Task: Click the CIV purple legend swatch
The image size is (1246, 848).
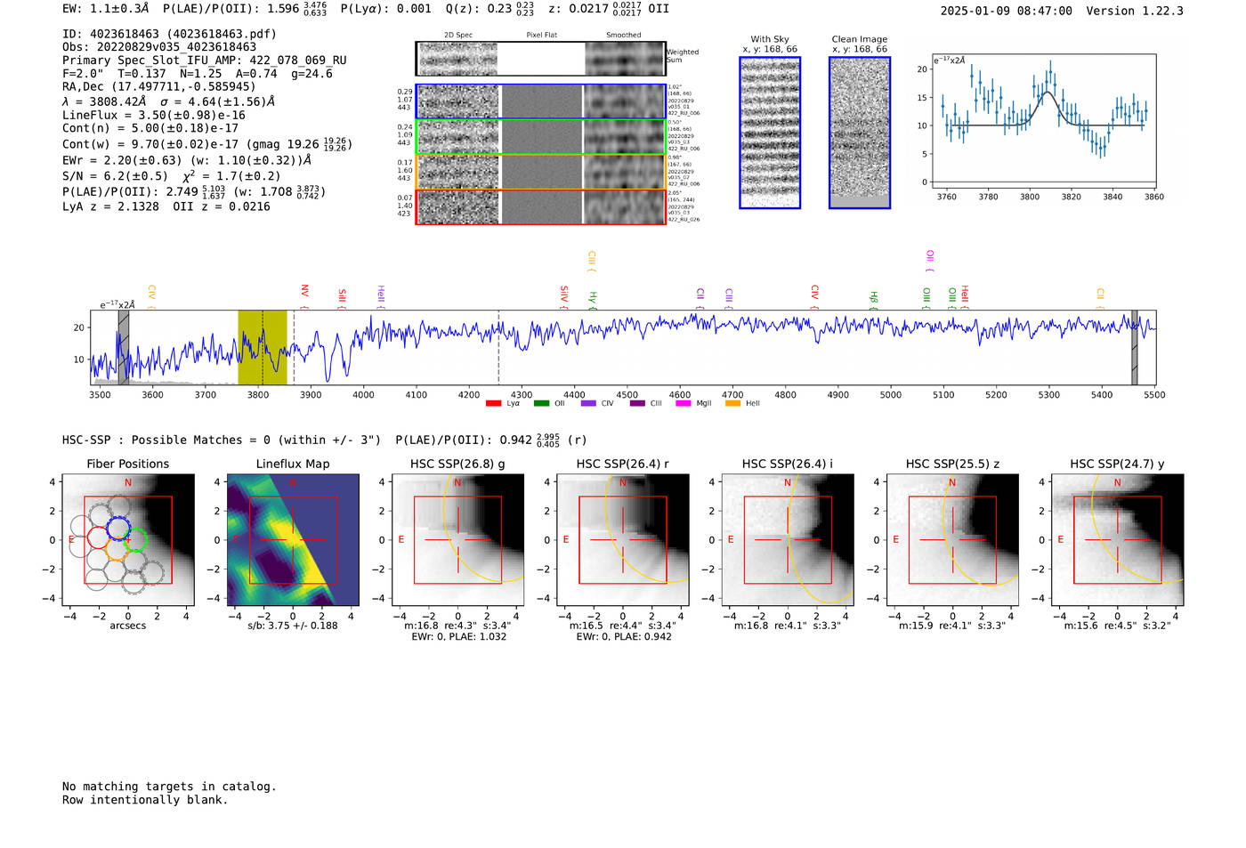Action: click(588, 403)
